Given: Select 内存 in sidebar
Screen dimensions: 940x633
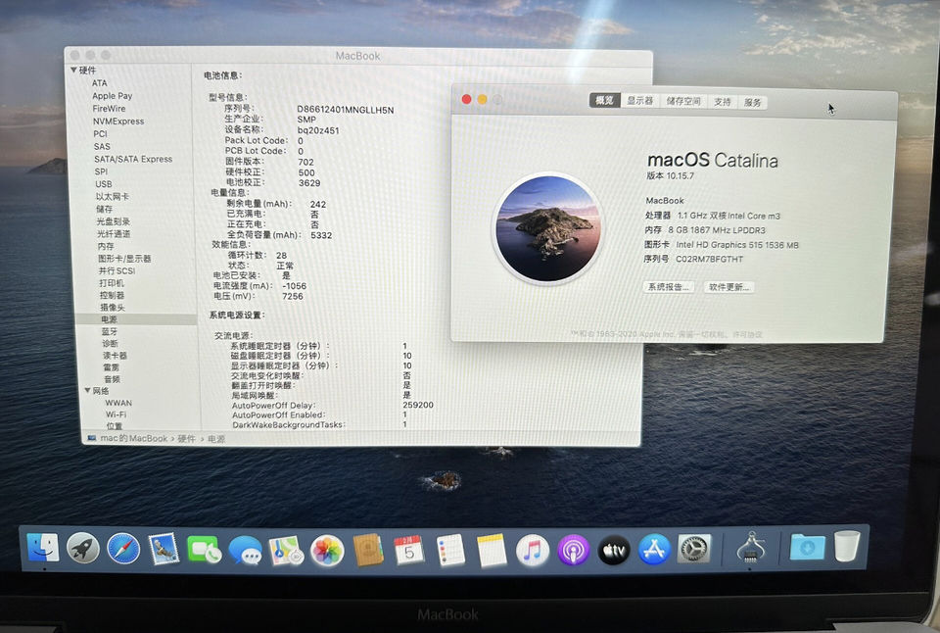Looking at the screenshot, I should click(106, 247).
